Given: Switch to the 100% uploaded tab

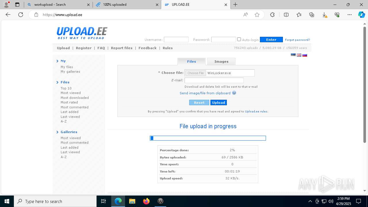Looking at the screenshot, I should click(127, 5).
